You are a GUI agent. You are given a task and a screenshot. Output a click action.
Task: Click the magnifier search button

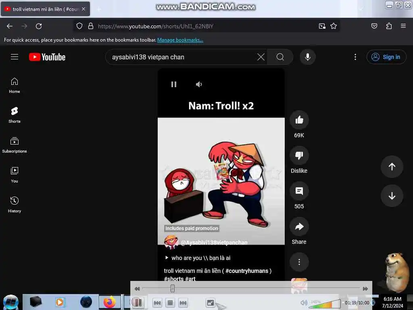point(280,57)
